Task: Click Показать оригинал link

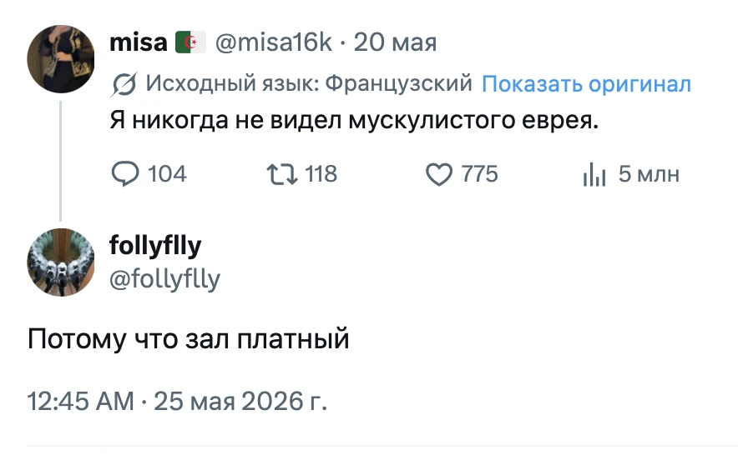Action: tap(586, 84)
